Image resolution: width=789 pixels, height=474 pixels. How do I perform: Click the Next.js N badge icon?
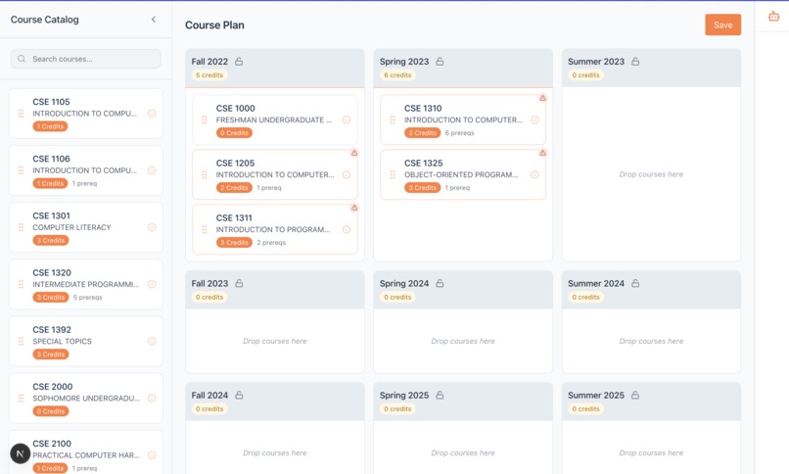[x=21, y=453]
